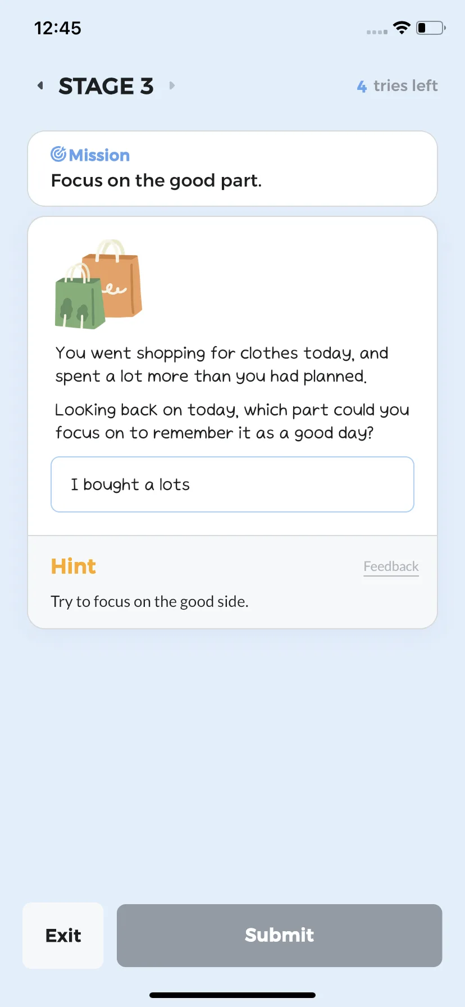Tap the battery indicator icon

point(431,28)
